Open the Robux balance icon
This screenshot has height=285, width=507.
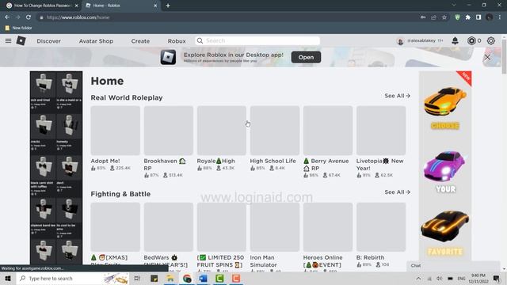click(x=471, y=40)
